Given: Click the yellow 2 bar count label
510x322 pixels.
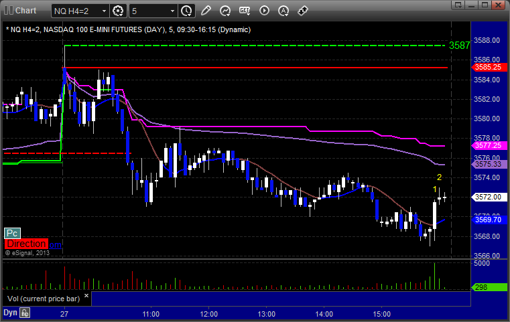Looking at the screenshot, I should (440, 177).
